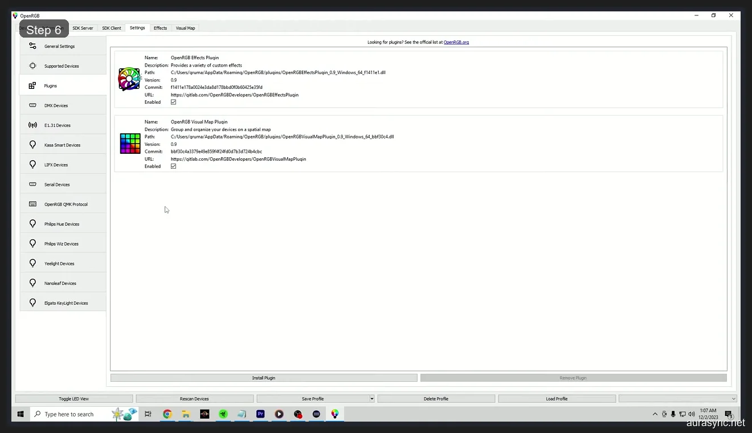Uncheck Enabled for the Visual Map Plugin

[173, 166]
